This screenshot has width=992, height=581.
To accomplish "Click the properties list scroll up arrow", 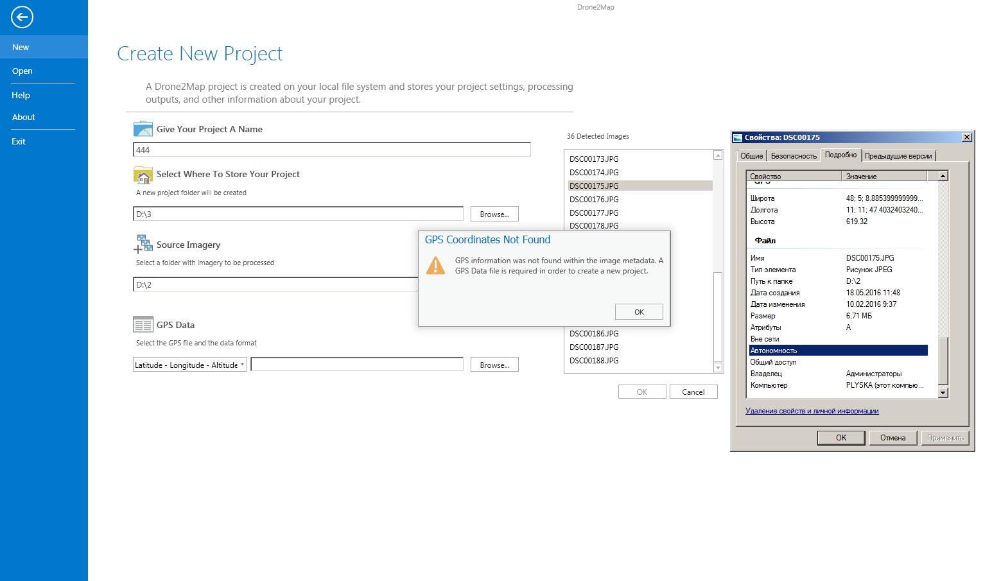I will (943, 176).
